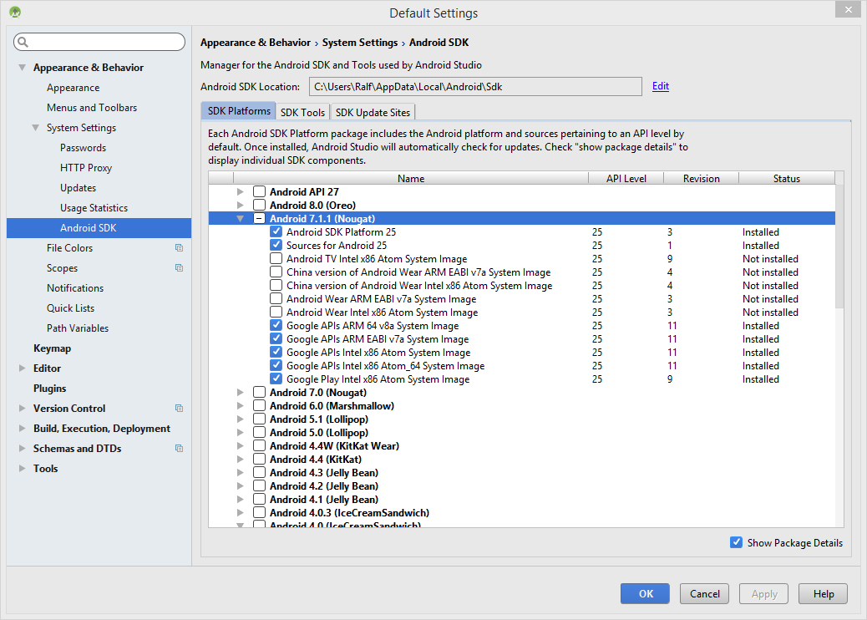This screenshot has width=867, height=620.
Task: Switch to the SDK Tools tab
Action: click(x=302, y=112)
